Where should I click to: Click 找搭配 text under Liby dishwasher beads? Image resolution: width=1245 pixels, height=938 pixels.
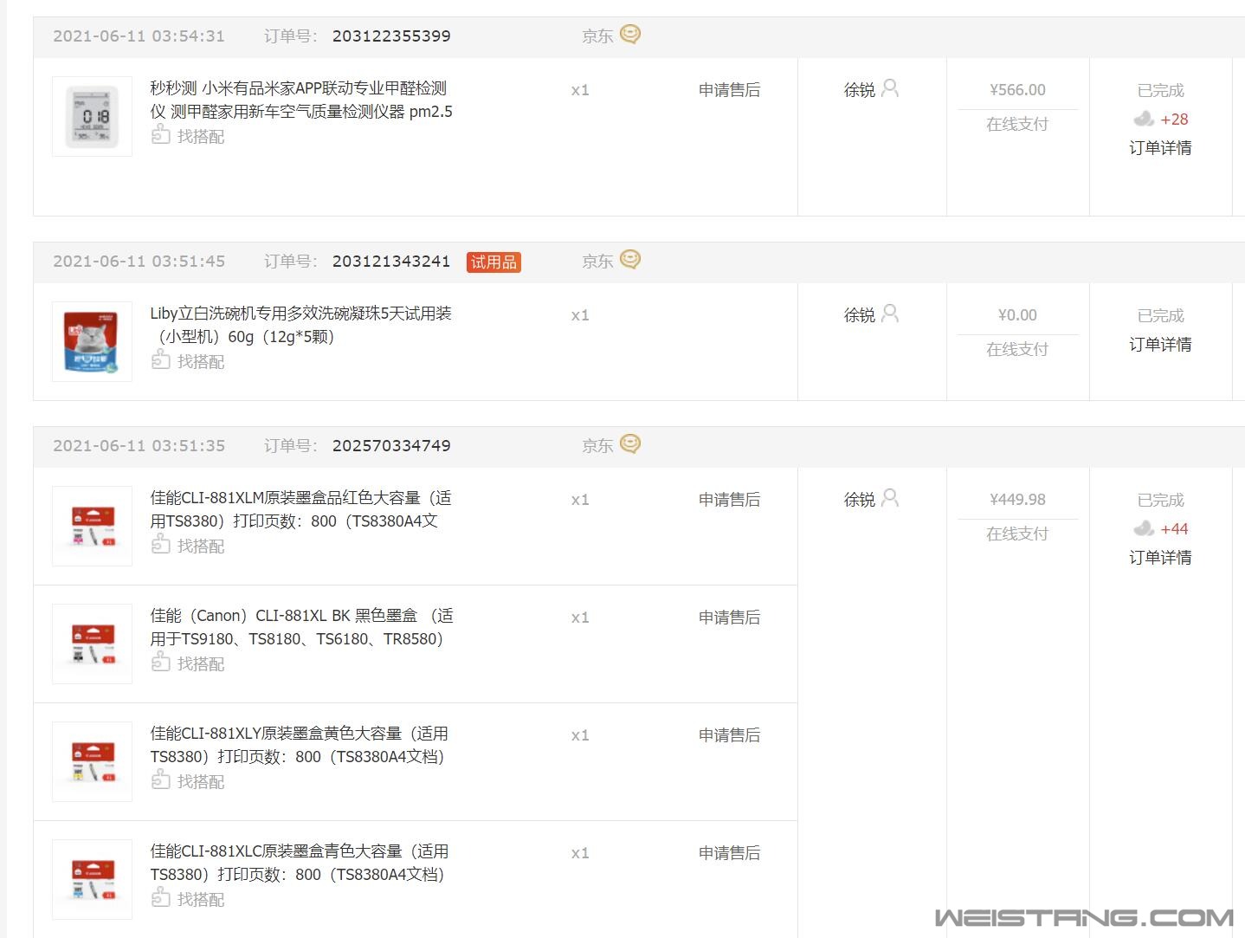(201, 361)
